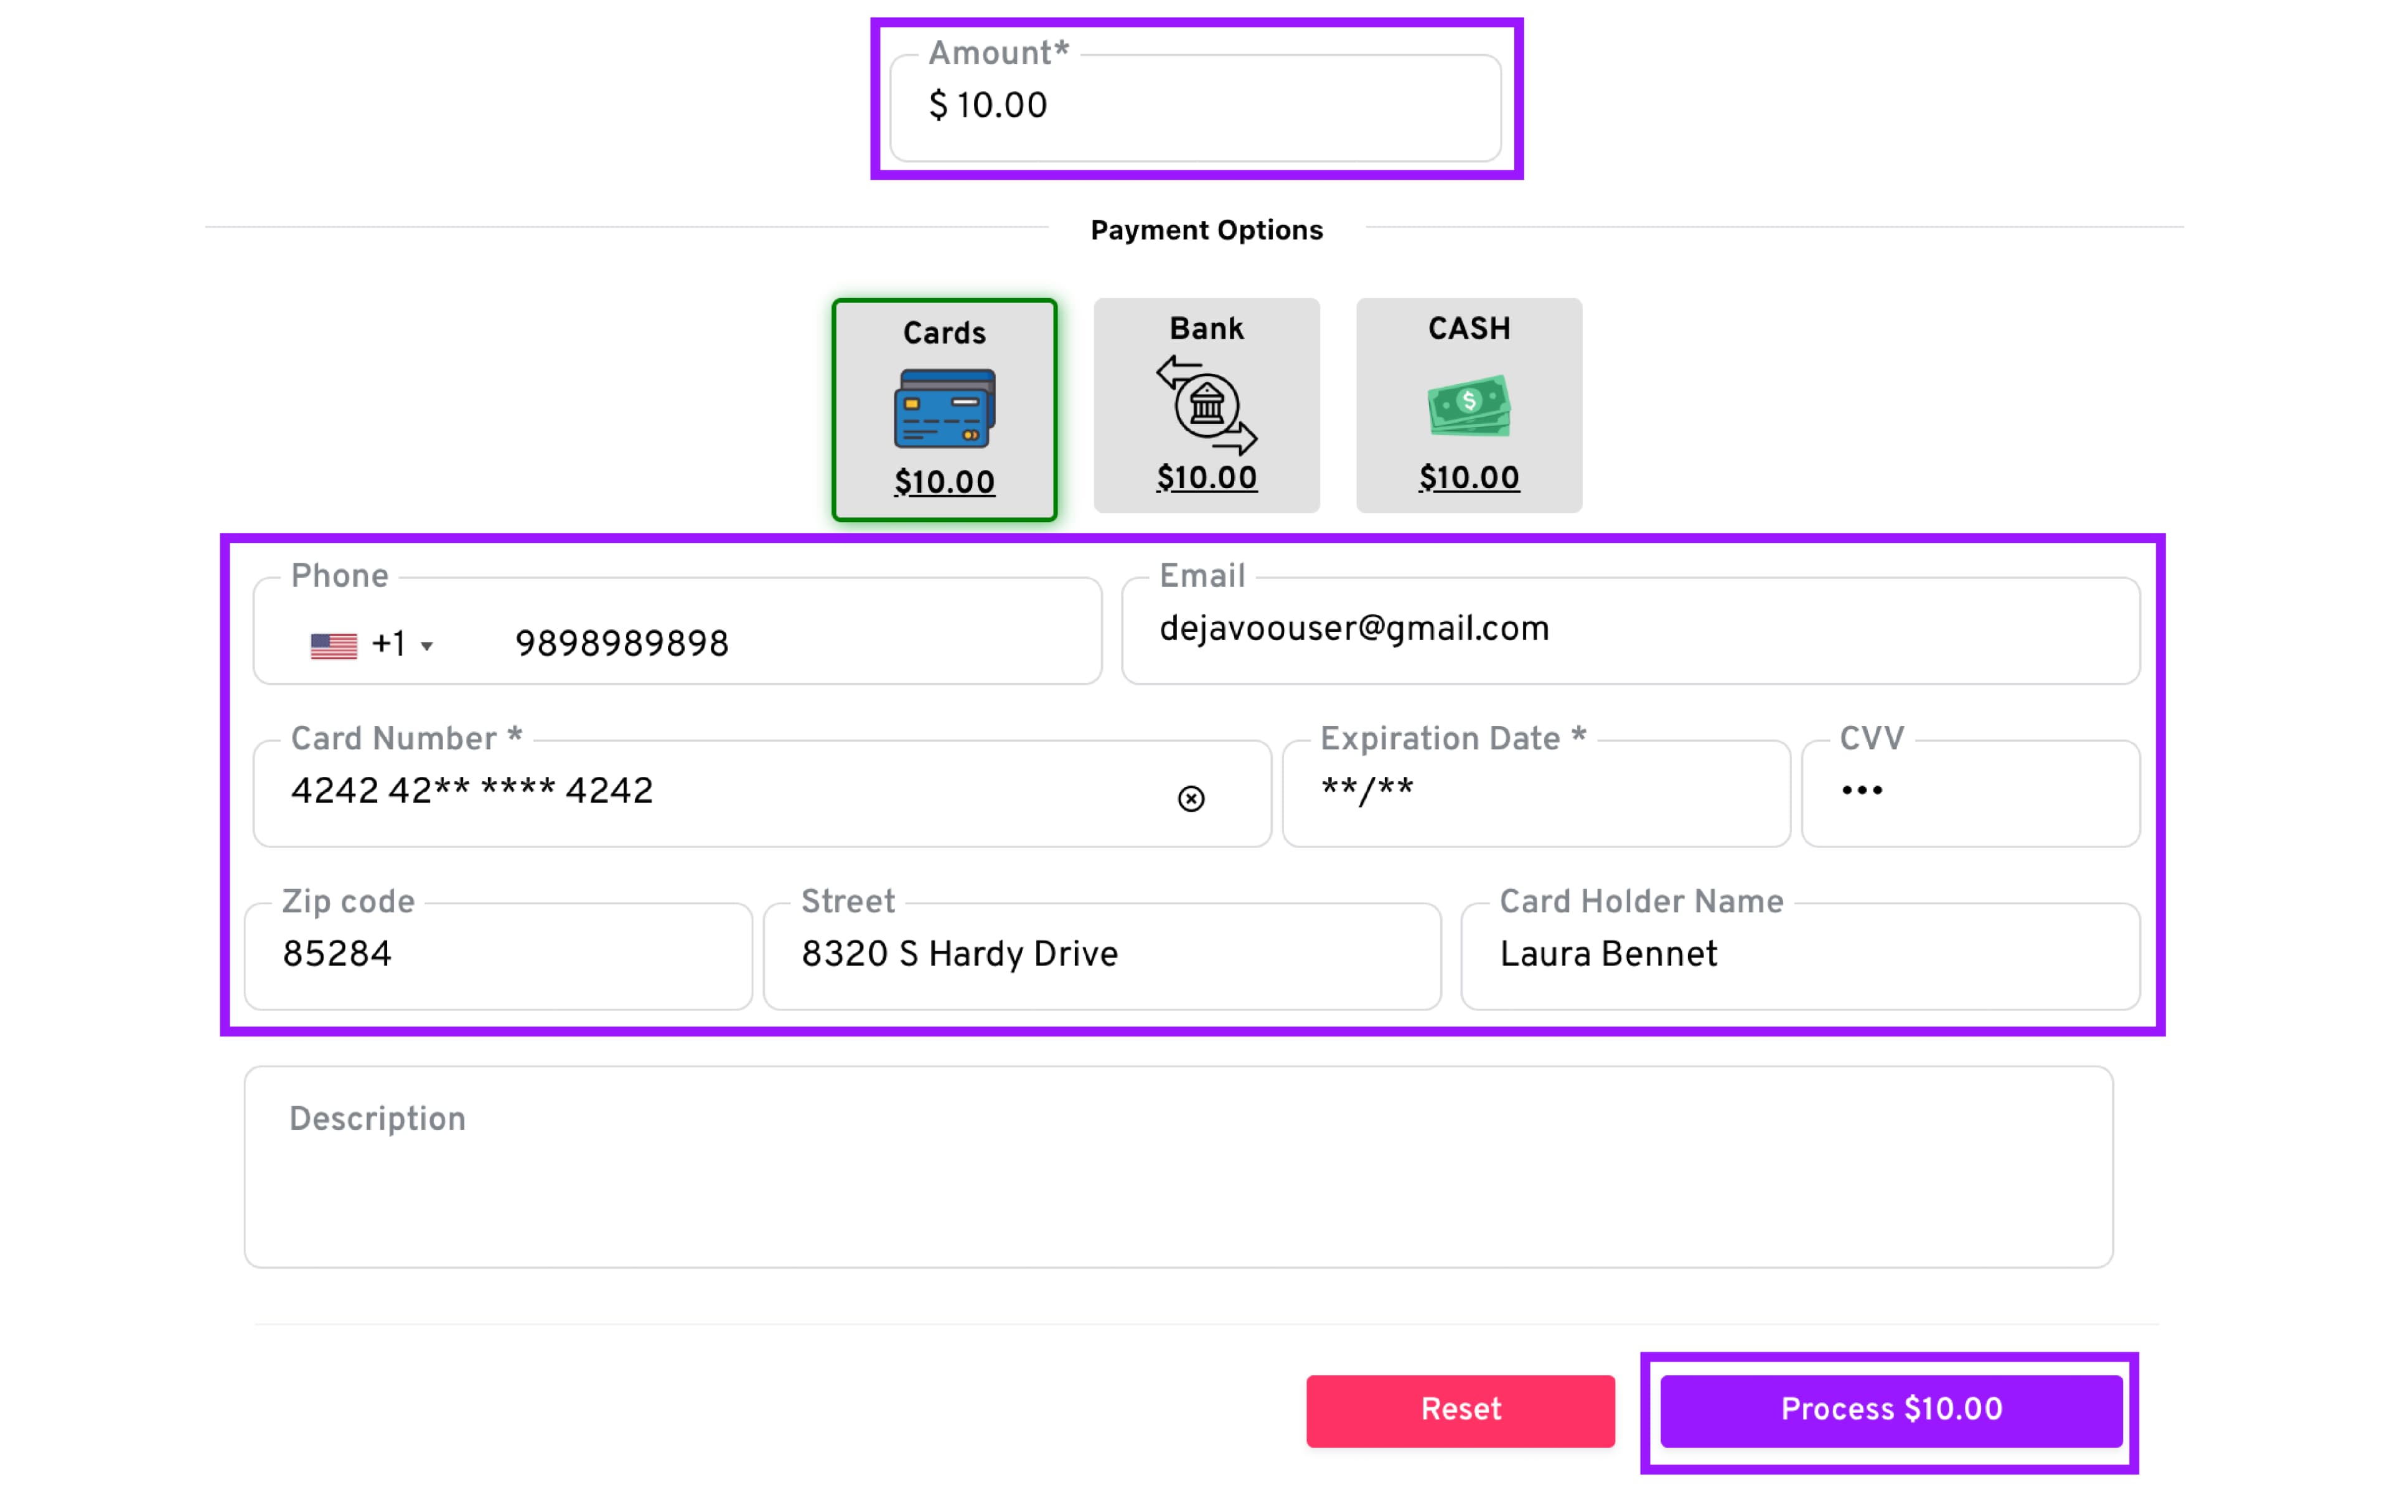
Task: Click the credit cards icon
Action: point(944,408)
